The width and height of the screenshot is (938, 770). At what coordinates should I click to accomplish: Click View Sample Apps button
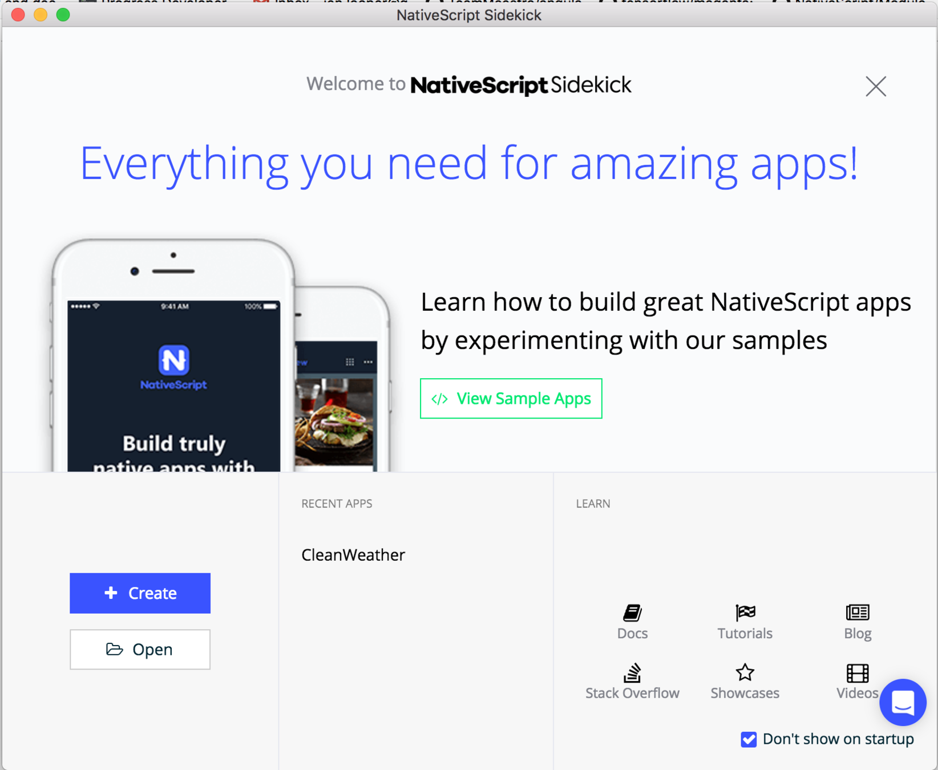coord(511,399)
